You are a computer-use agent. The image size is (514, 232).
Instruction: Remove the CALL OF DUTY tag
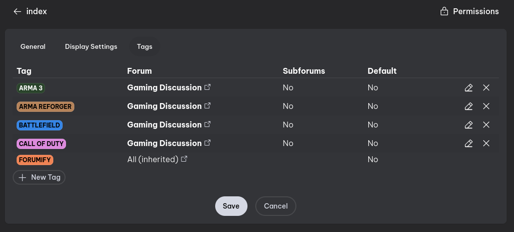486,144
